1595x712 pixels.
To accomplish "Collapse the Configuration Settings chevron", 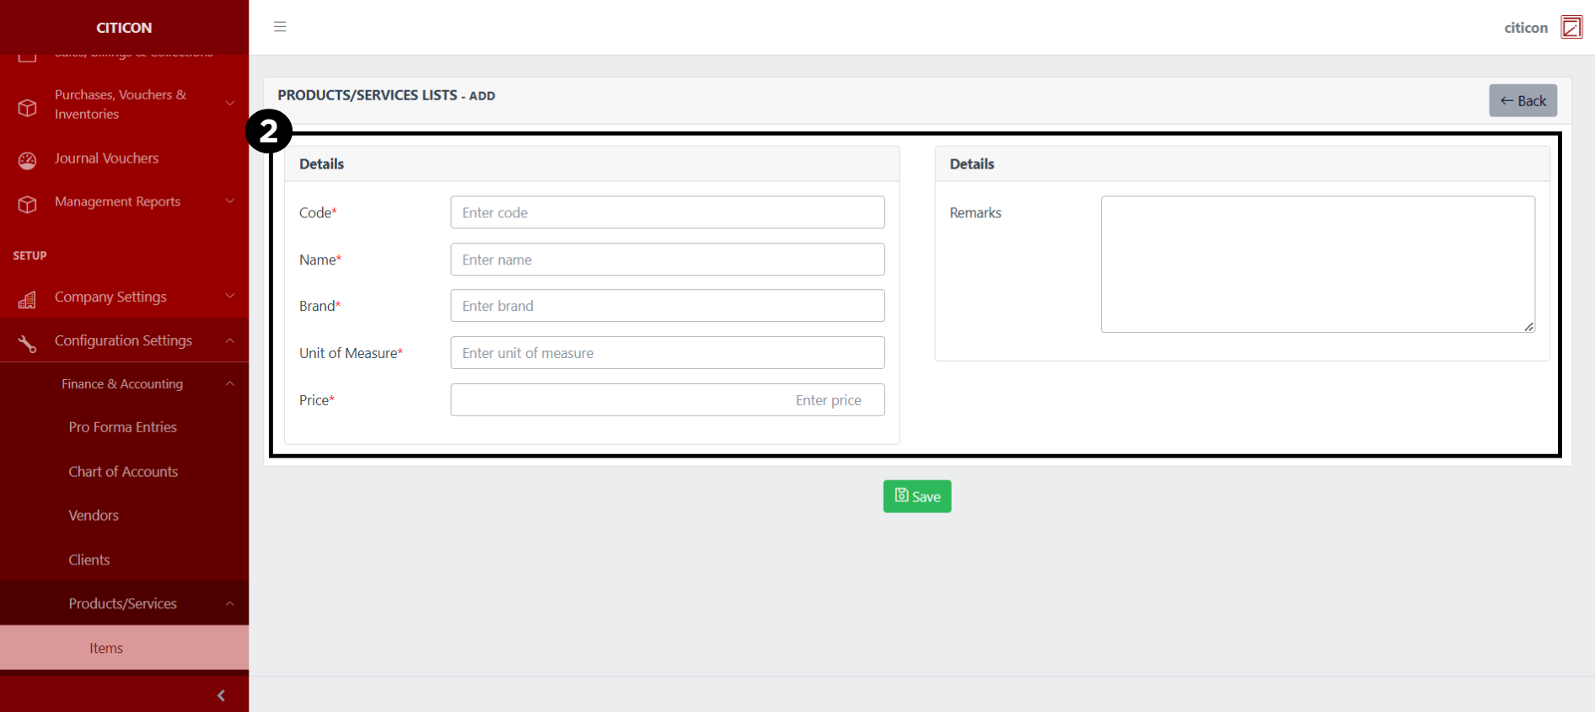I will tap(229, 340).
